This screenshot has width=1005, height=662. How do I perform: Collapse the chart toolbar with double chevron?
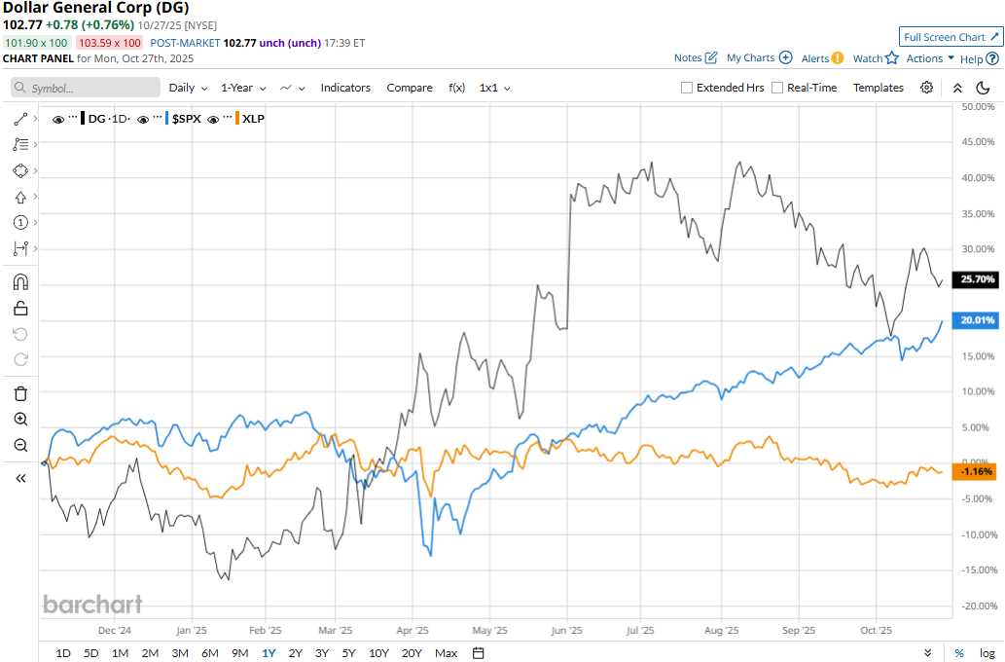click(x=957, y=88)
